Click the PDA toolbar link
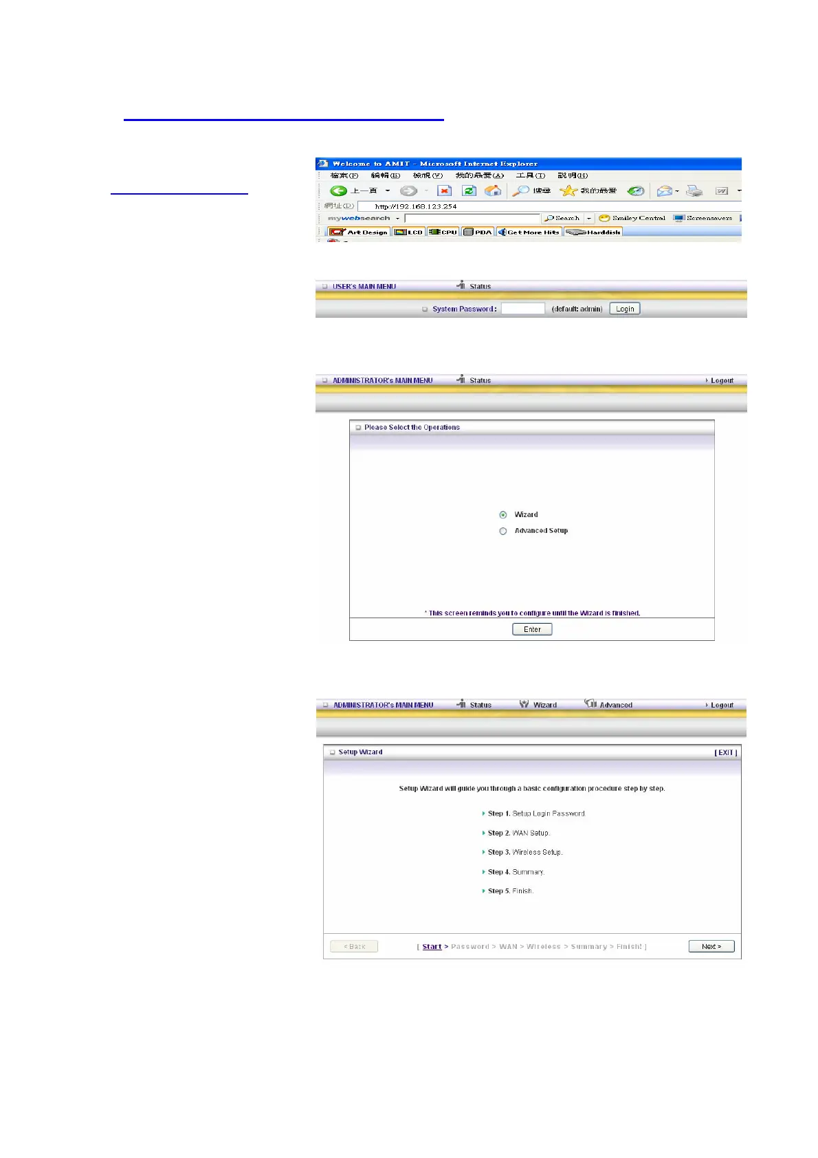818x1158 pixels. [x=478, y=232]
